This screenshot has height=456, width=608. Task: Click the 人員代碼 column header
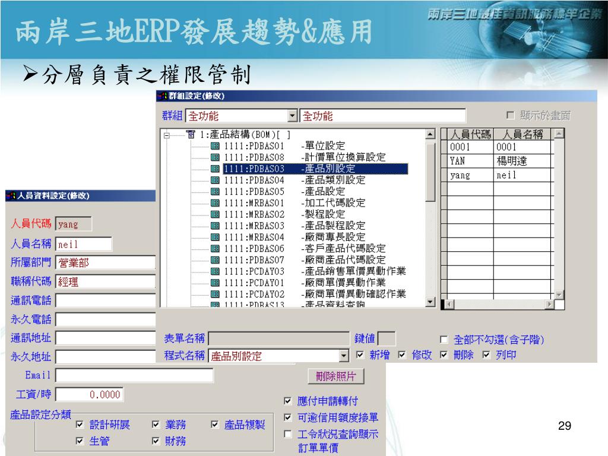click(x=470, y=135)
